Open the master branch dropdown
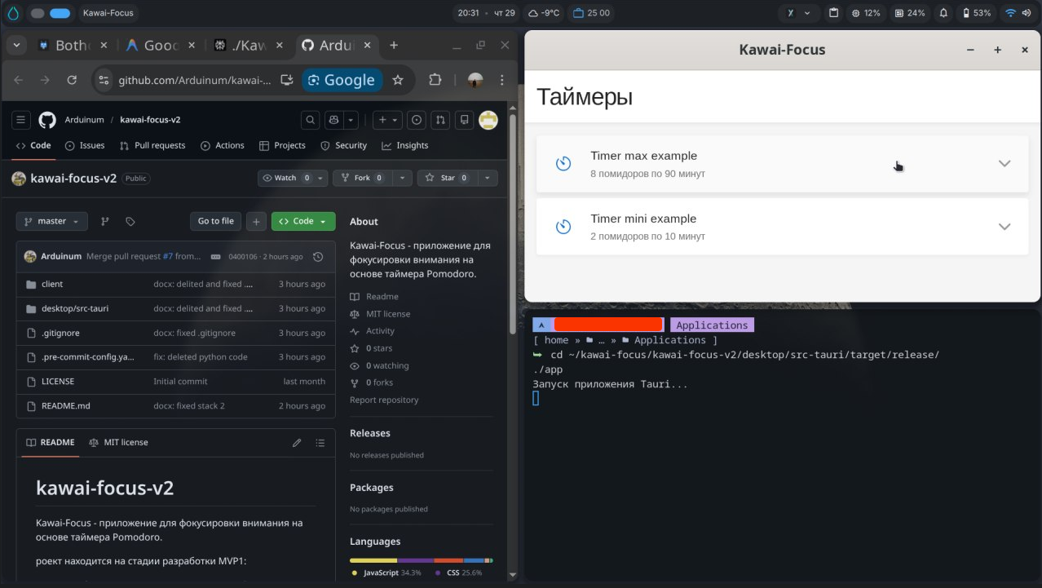The width and height of the screenshot is (1042, 588). [x=51, y=221]
